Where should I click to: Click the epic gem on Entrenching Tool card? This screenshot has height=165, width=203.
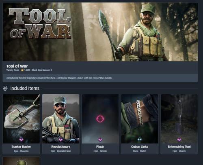(179, 139)
